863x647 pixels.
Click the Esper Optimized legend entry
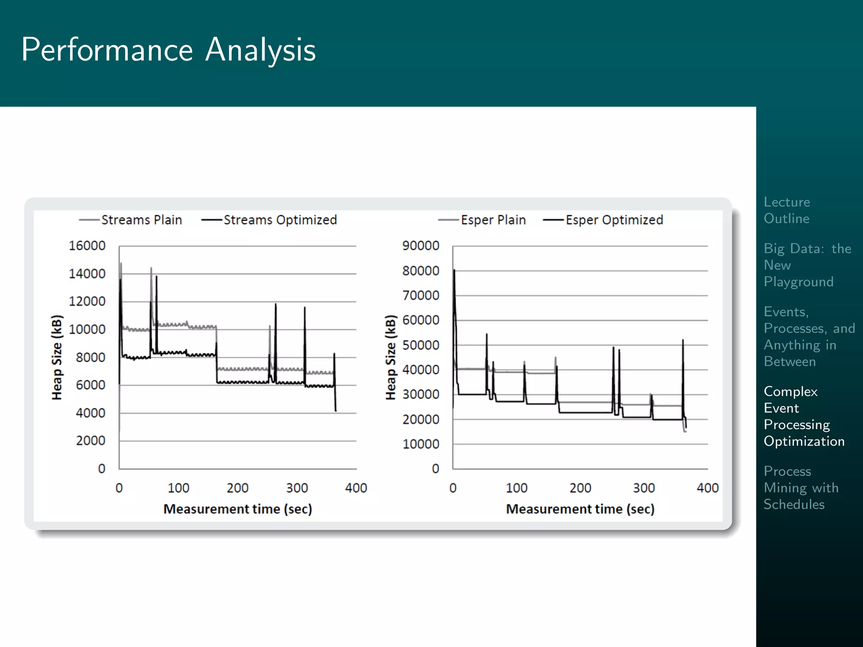click(x=614, y=220)
